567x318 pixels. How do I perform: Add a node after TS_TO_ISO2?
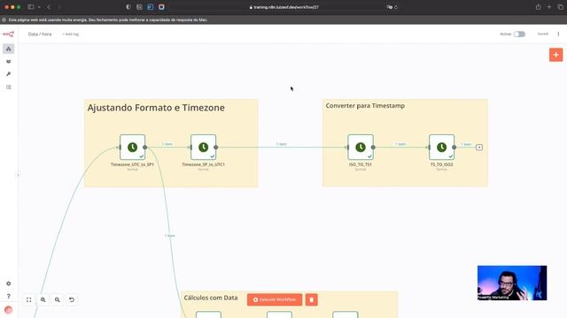pos(479,148)
